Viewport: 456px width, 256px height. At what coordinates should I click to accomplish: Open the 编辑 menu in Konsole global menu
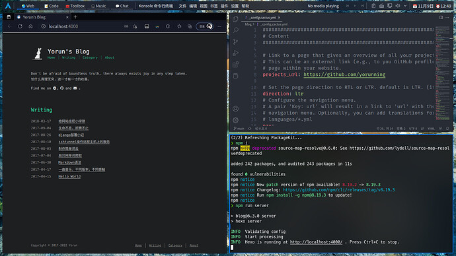coord(193,6)
